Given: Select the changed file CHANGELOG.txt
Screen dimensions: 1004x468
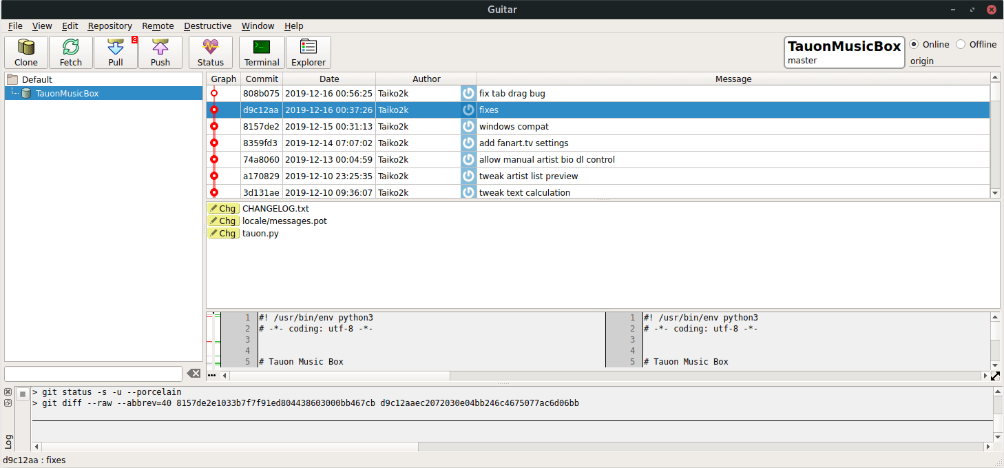Looking at the screenshot, I should point(275,208).
